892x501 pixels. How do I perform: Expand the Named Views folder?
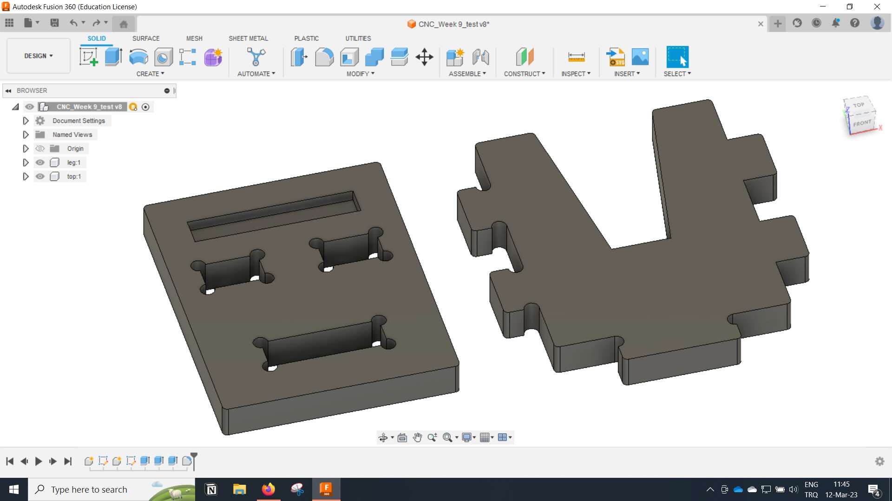click(x=26, y=135)
